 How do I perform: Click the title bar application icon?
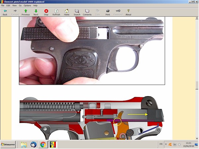pyautogui.click(x=2, y=2)
